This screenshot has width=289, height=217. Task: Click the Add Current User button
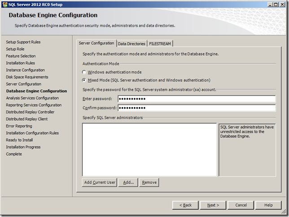click(x=100, y=182)
